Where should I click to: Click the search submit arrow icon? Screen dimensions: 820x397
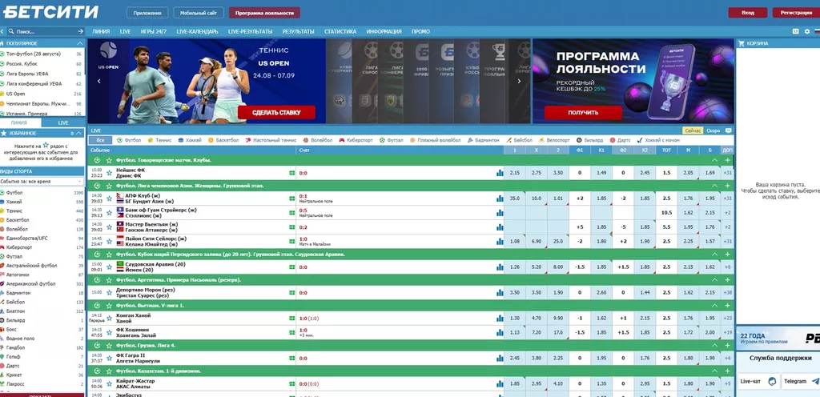(x=81, y=31)
